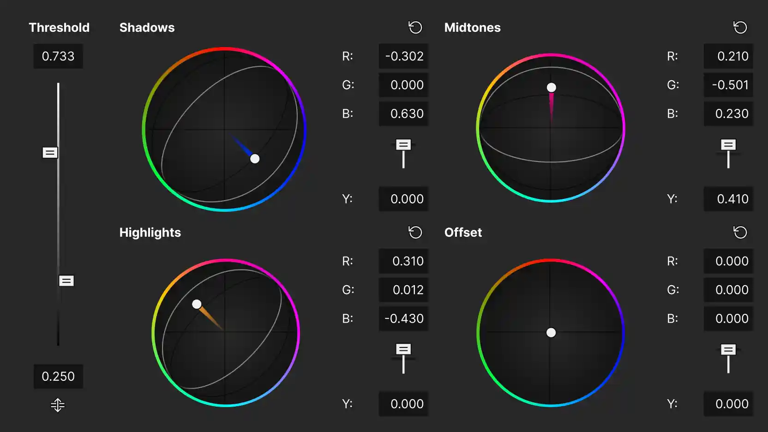Grab the lower Threshold slider handle
Viewport: 768px width, 432px height.
pos(66,281)
